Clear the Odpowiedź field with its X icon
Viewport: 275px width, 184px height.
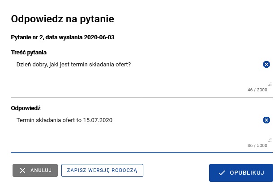266,120
